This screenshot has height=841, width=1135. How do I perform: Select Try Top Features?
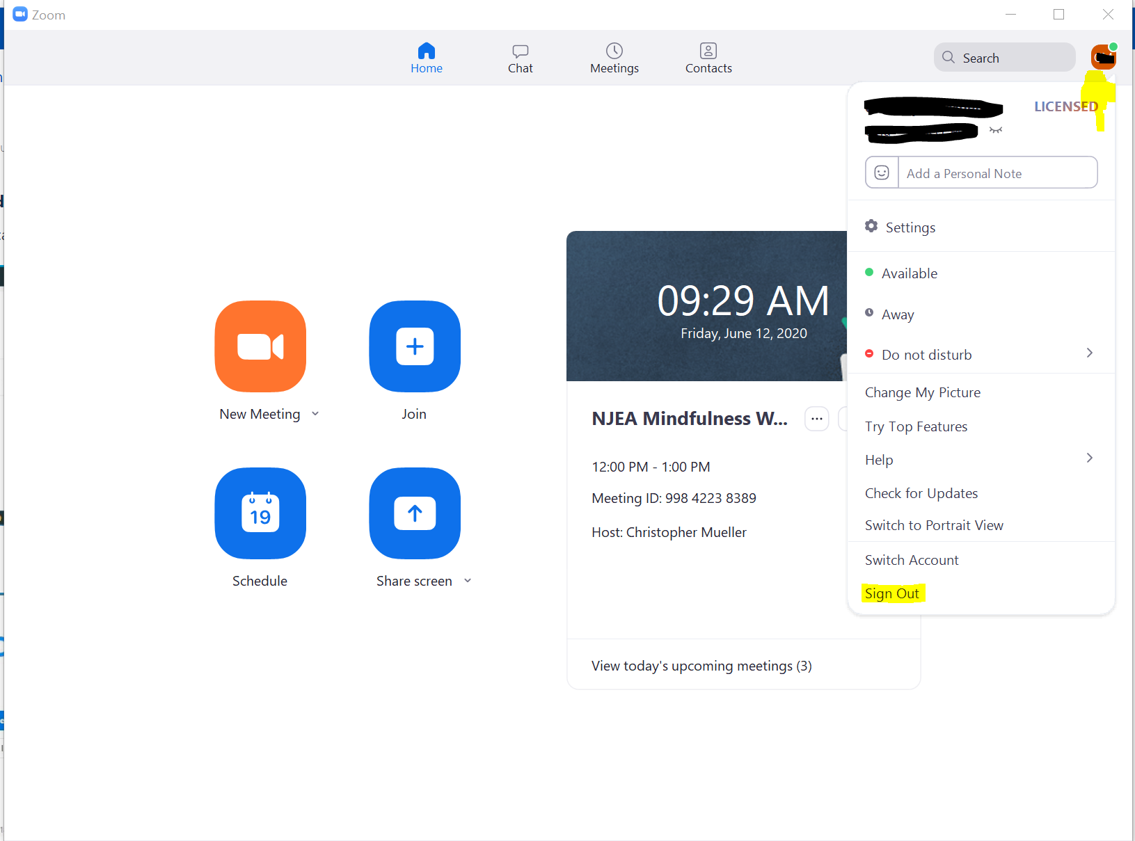coord(916,426)
